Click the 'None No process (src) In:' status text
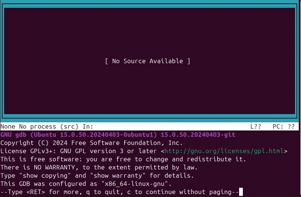This screenshot has height=197, width=301. 47,126
